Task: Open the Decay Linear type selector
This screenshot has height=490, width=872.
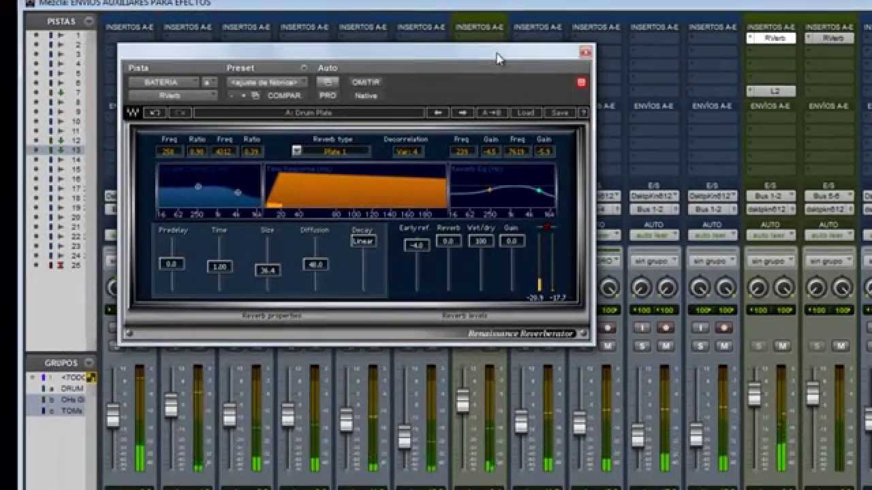Action: 363,241
